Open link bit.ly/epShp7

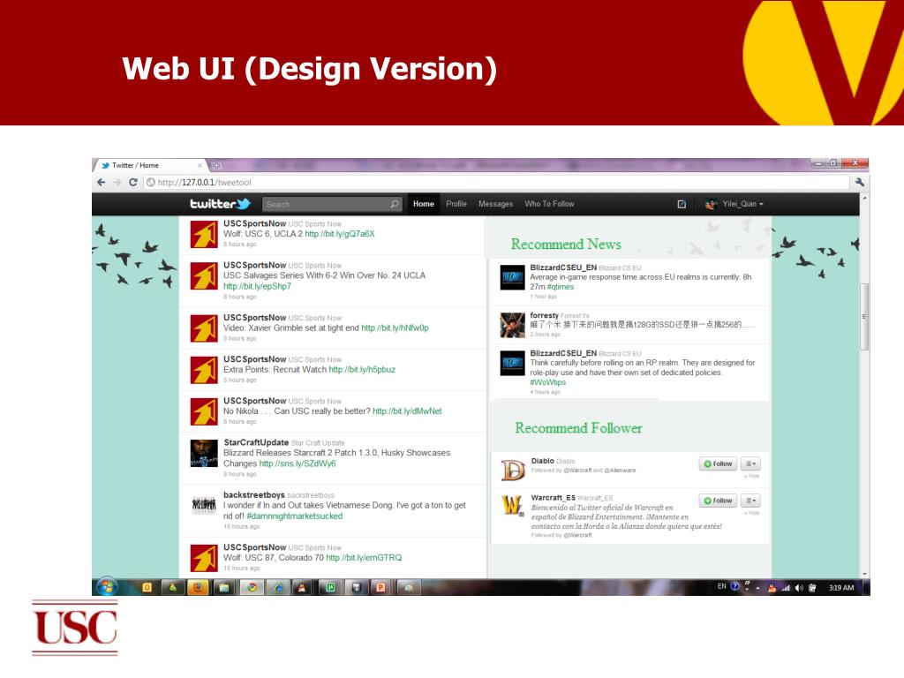257,286
